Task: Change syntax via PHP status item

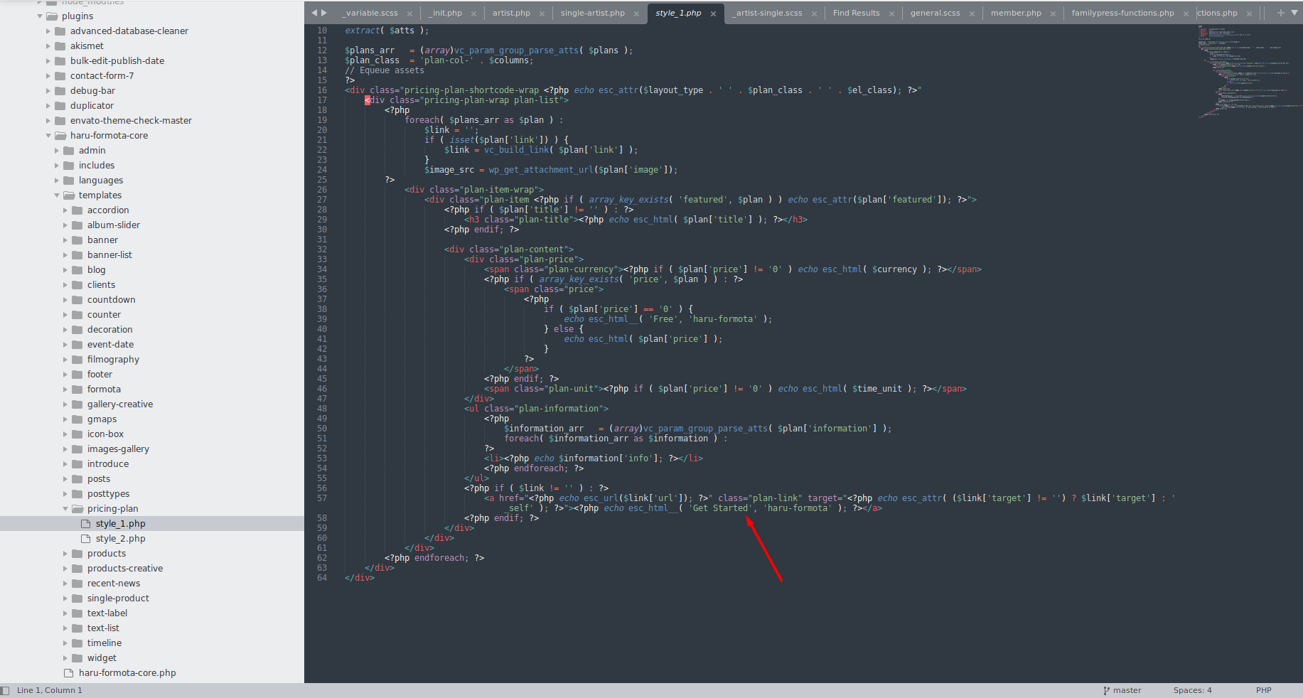Action: [x=1263, y=690]
